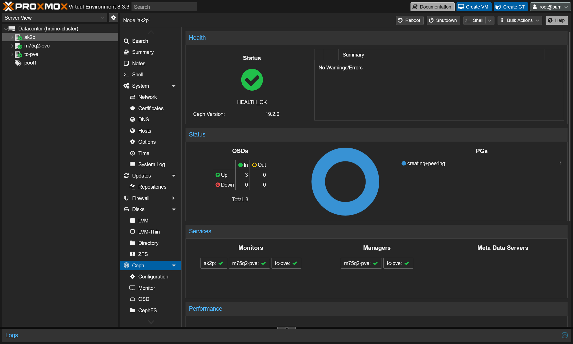Click the Datacenter server rack icon
The image size is (573, 344).
12,29
